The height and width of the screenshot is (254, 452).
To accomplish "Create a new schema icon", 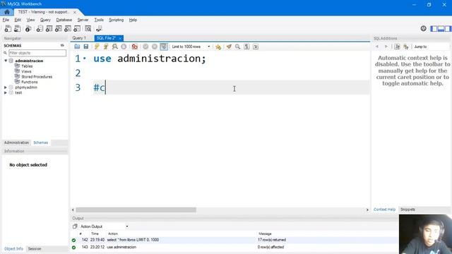I will 40,28.
